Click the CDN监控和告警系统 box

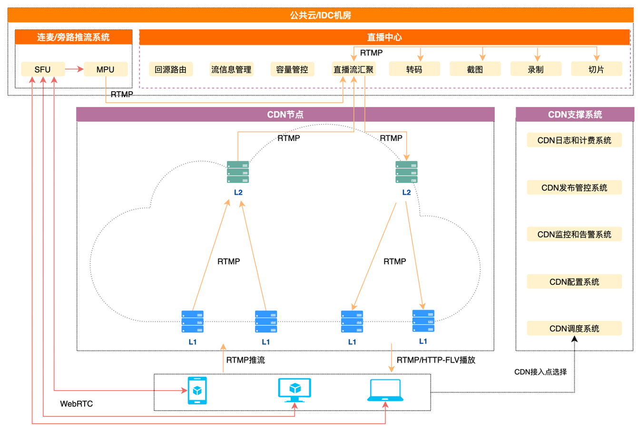point(574,234)
